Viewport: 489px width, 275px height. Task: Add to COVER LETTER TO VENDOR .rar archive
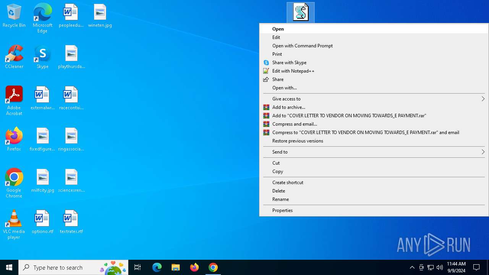(x=374, y=116)
